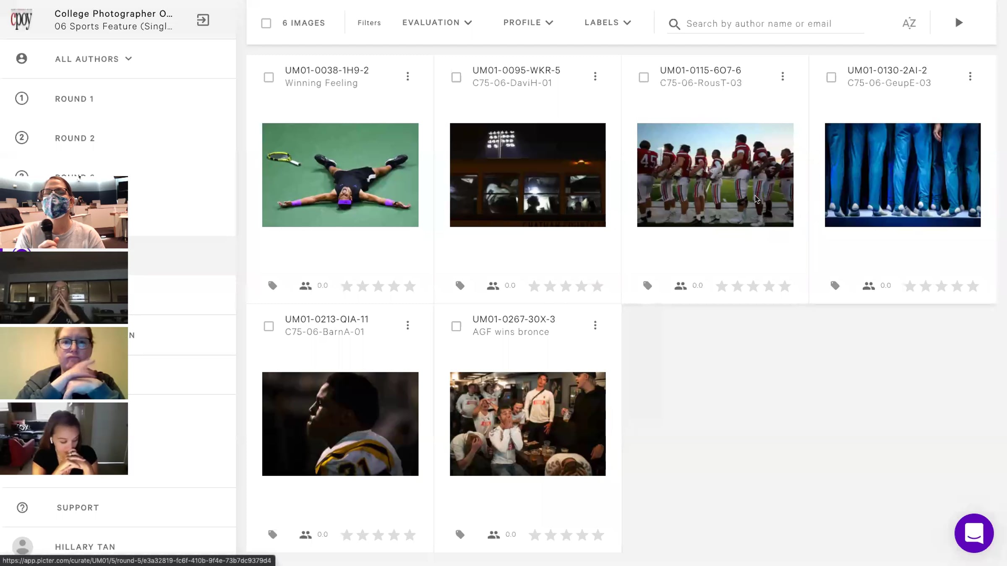Click the exit project icon beside title

click(203, 20)
